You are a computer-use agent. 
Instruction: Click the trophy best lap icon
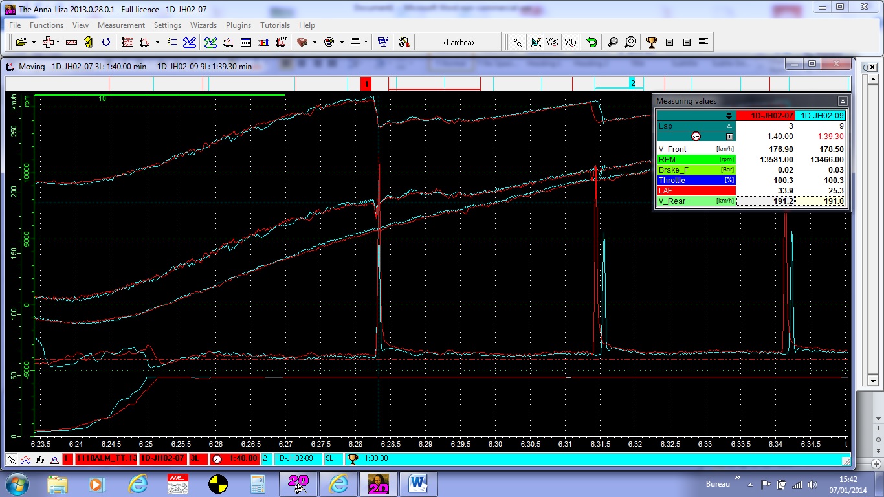click(x=652, y=42)
